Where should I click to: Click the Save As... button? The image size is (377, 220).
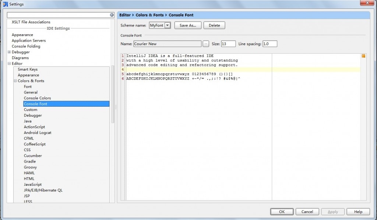coord(188,25)
